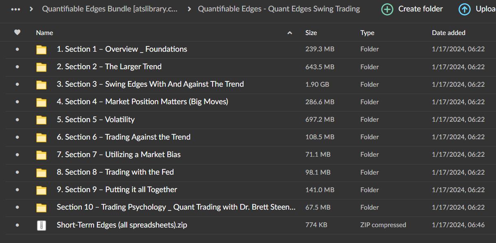
Task: Expand the breadcrumb ellipsis menu
Action: pyautogui.click(x=16, y=9)
